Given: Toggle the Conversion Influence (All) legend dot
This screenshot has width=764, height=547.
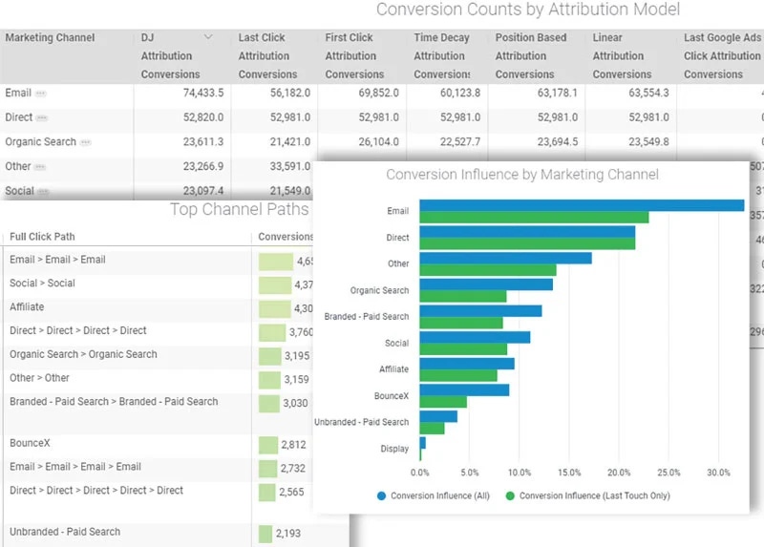Looking at the screenshot, I should coord(381,495).
